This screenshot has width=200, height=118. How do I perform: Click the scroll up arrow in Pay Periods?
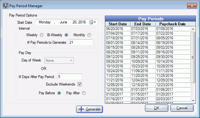pyautogui.click(x=193, y=29)
